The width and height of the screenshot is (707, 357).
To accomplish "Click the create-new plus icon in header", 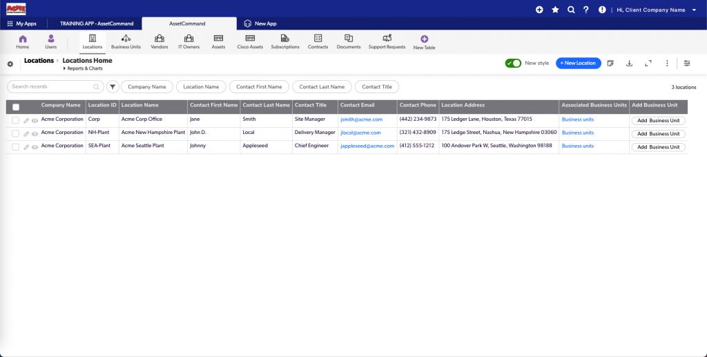I will tap(539, 10).
